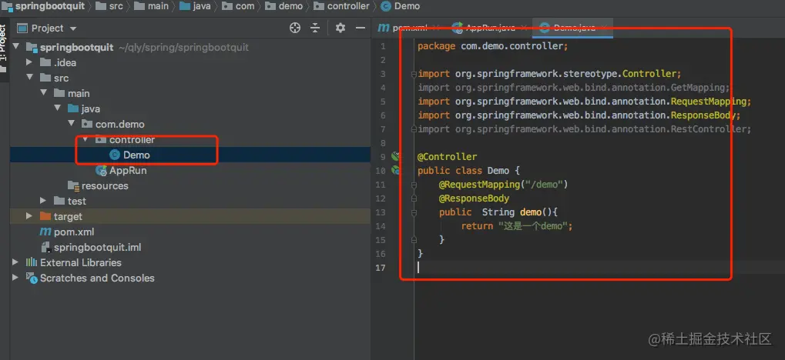Collapse the controller package arrow
785x360 pixels.
pyautogui.click(x=86, y=139)
